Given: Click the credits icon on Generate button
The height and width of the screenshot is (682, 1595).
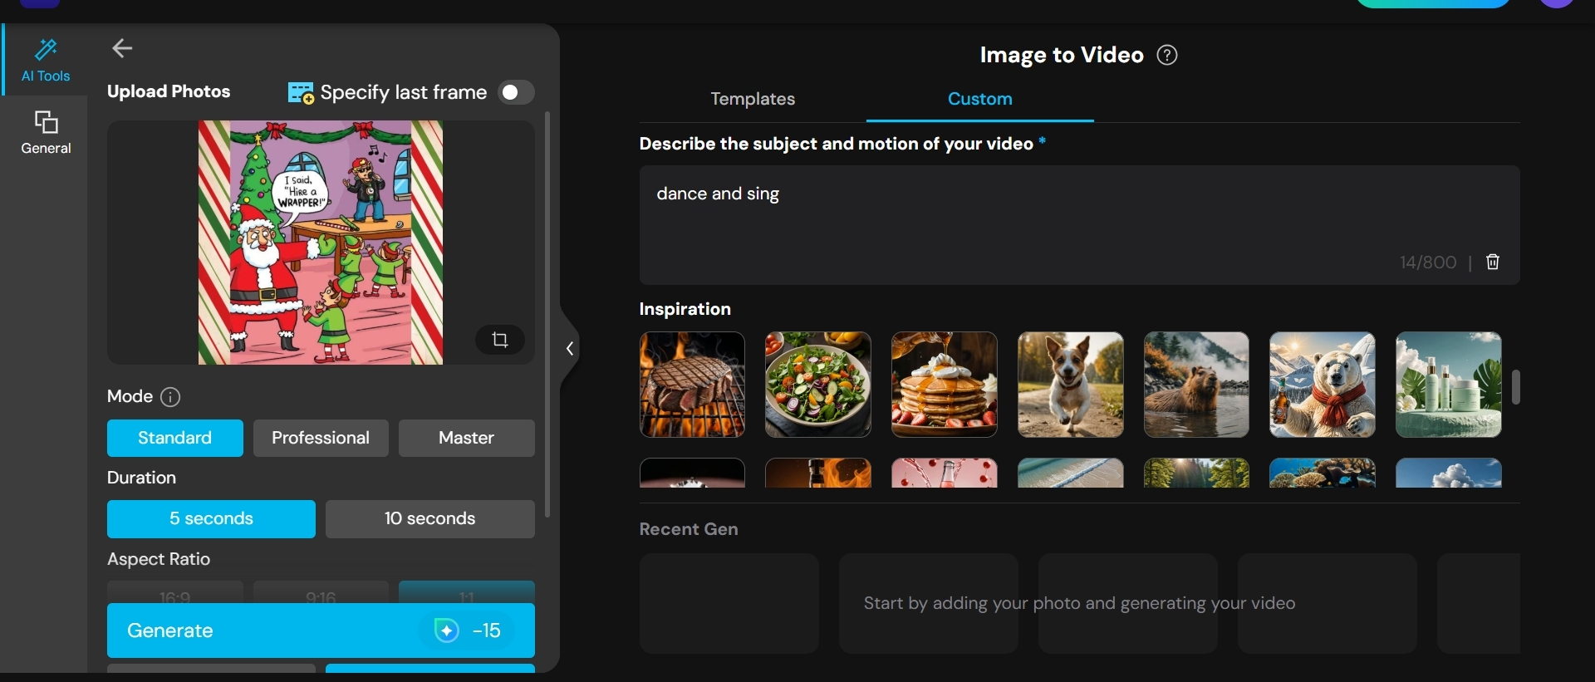Looking at the screenshot, I should 447,631.
